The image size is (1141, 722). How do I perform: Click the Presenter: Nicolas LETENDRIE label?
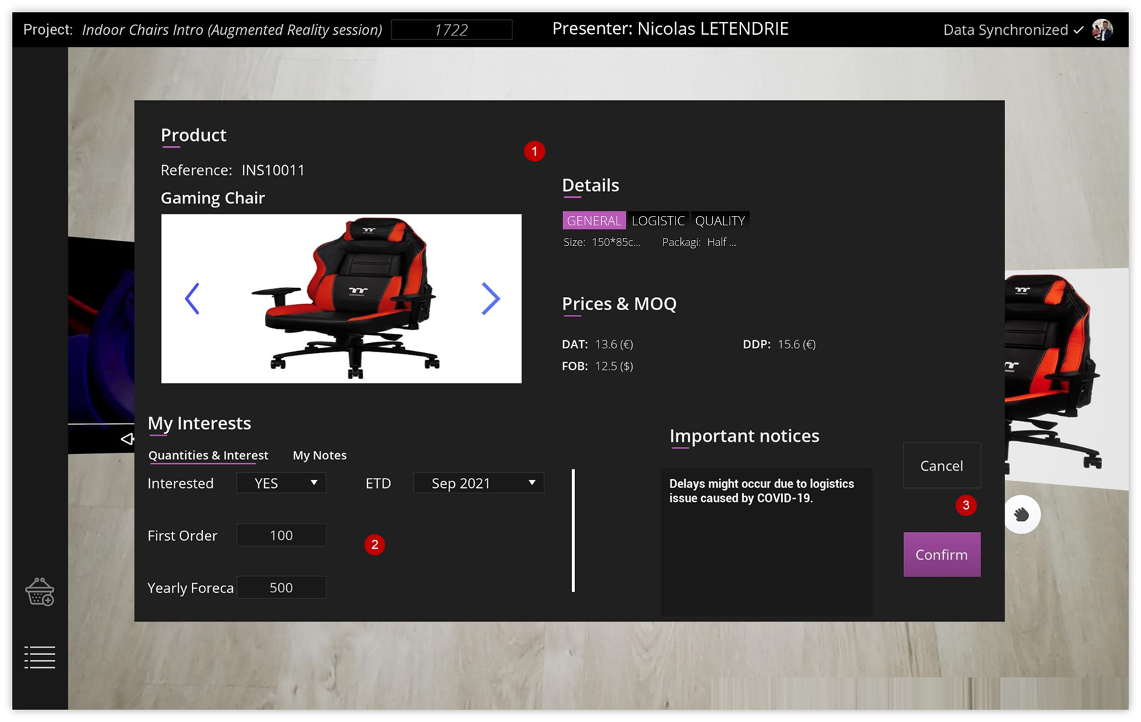(x=670, y=29)
